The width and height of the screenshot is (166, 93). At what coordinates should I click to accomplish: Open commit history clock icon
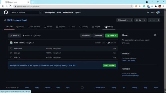108,43
